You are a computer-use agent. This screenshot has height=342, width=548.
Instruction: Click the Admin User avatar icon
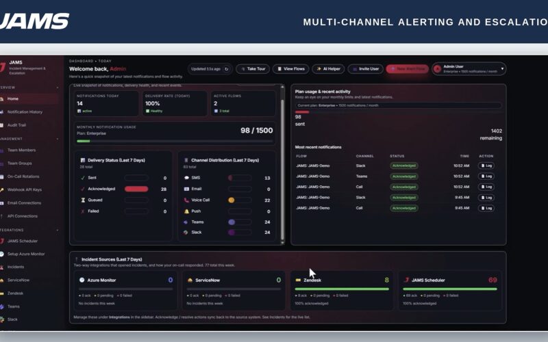[437, 69]
